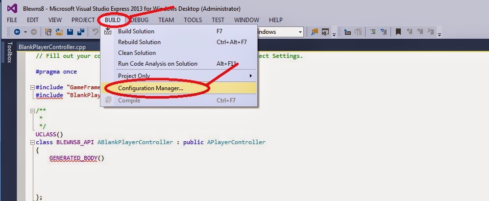Click the Save All icon
Image resolution: width=489 pixels, height=201 pixels.
pos(81,32)
